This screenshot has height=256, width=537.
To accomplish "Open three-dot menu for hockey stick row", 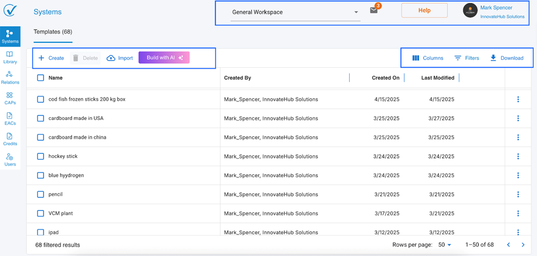I will click(x=518, y=156).
